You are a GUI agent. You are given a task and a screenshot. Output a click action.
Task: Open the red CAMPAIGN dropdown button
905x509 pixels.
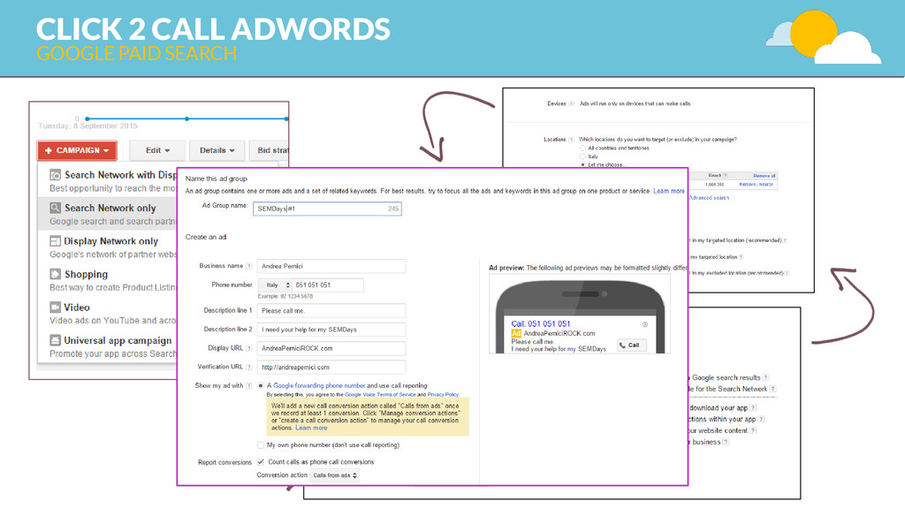click(77, 150)
